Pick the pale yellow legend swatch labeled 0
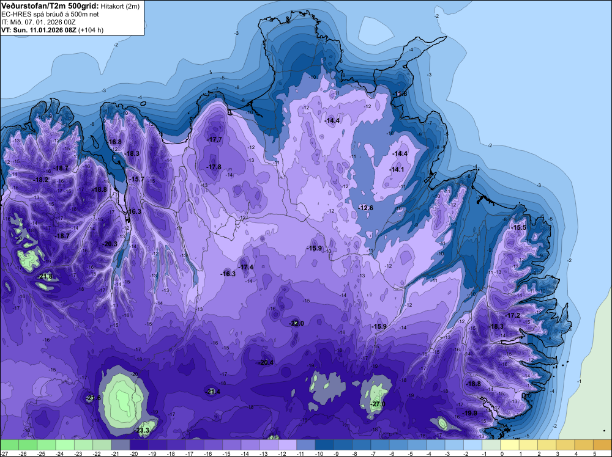The width and height of the screenshot is (612, 457). pos(510,445)
